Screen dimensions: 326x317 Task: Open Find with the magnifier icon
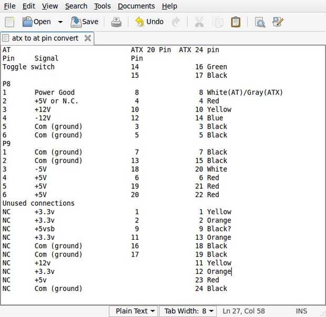coord(260,22)
